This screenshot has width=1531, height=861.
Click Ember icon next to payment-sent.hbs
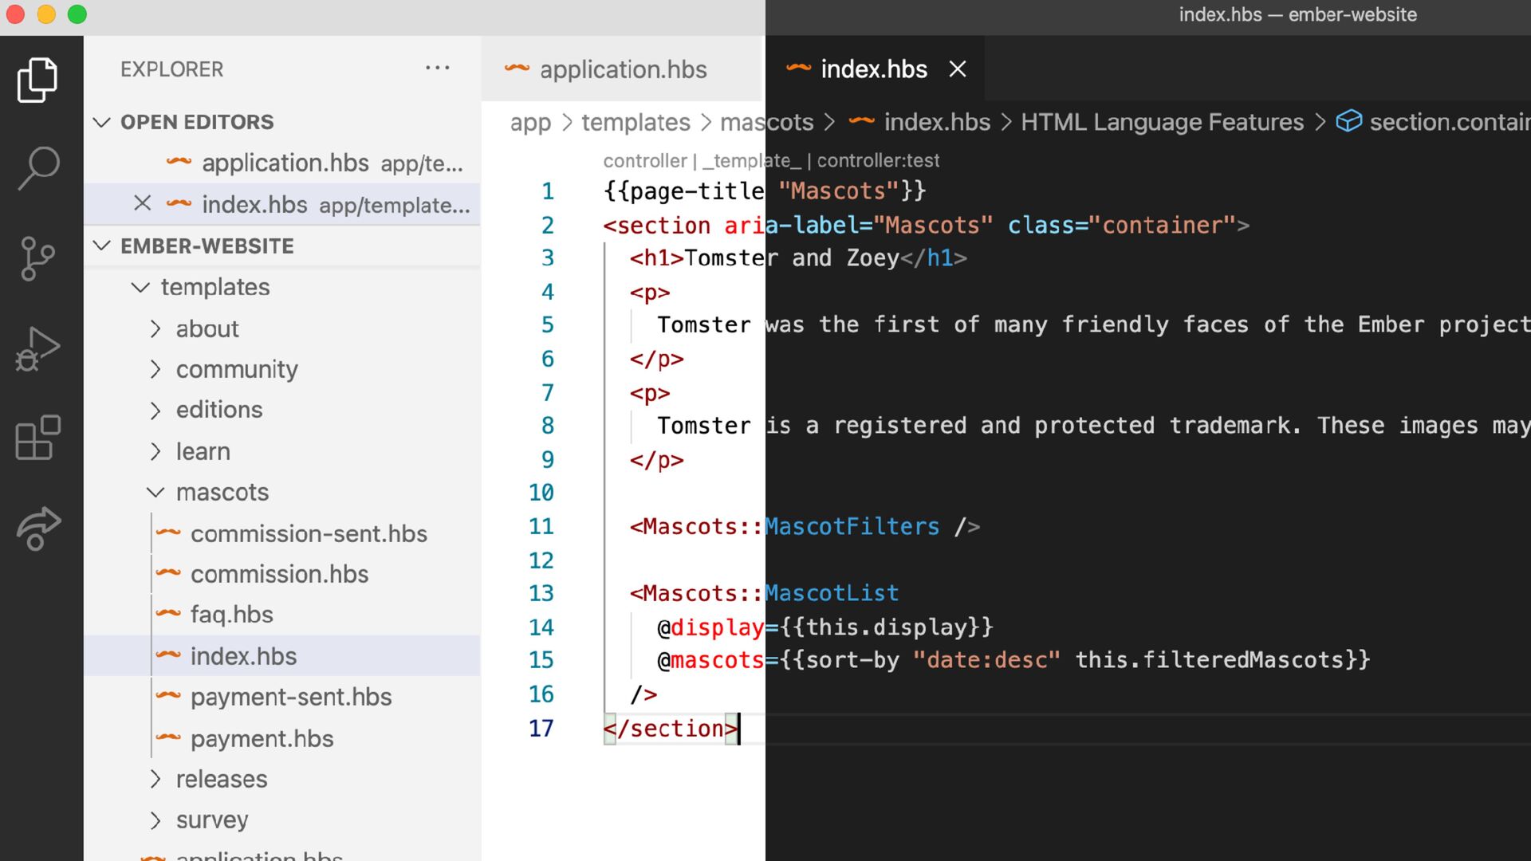pos(168,696)
